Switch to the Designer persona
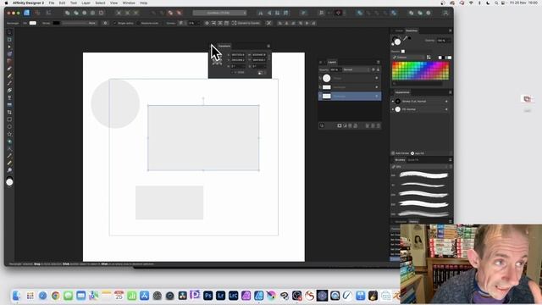The image size is (542, 305). 26,13
